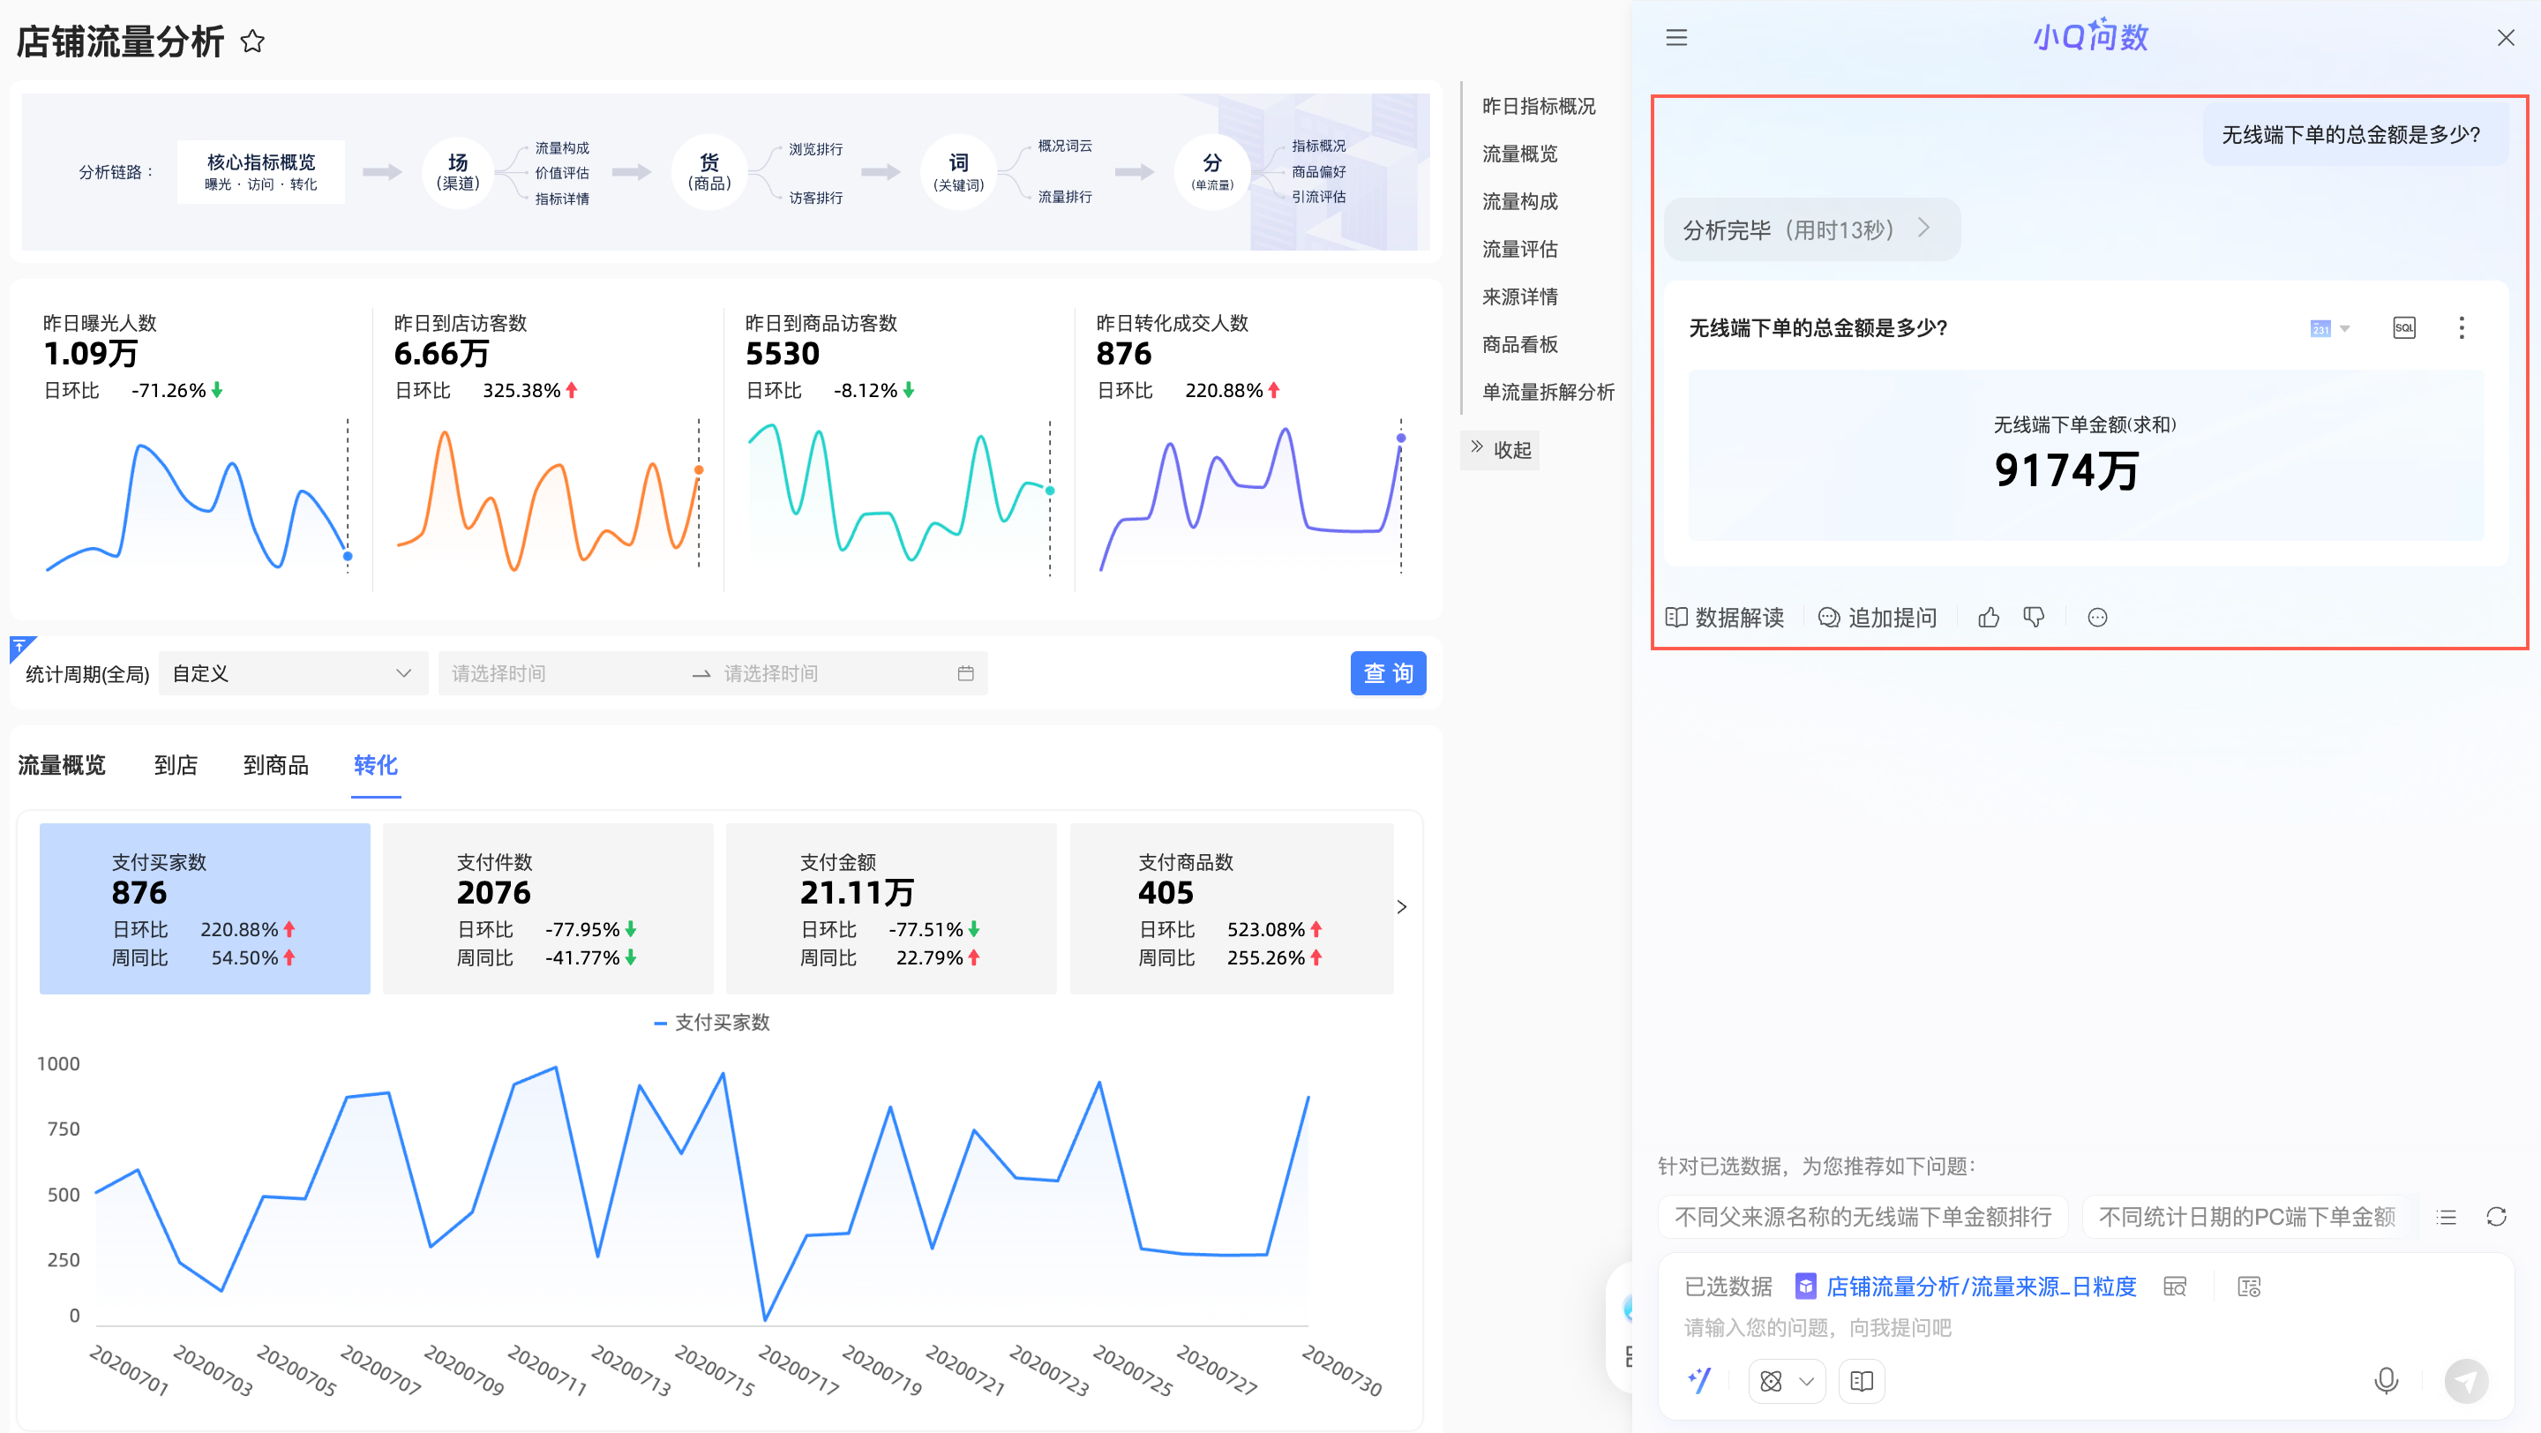The width and height of the screenshot is (2541, 1433).
Task: Open the three-dot more options menu
Action: coord(2461,328)
